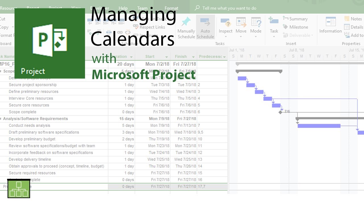The width and height of the screenshot is (364, 205).
Task: Select task Obtain approvals to proceed
Action: 56,166
